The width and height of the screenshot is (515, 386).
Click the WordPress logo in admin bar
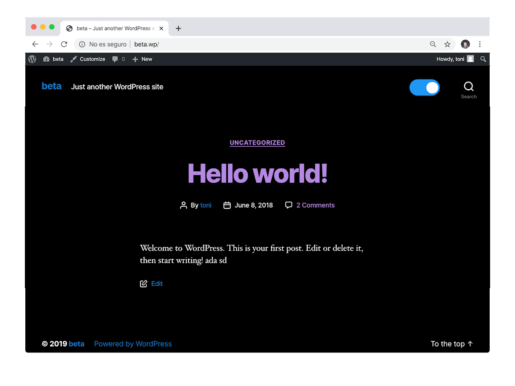coord(32,59)
